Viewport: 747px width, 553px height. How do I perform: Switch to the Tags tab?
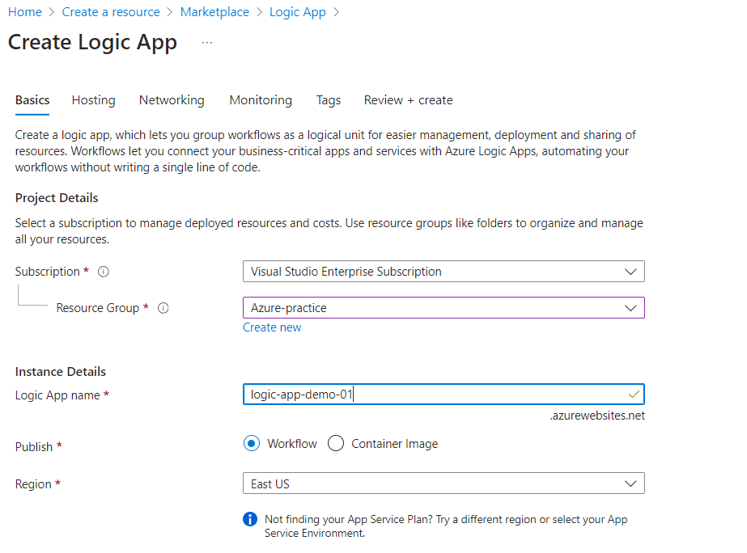(x=328, y=100)
